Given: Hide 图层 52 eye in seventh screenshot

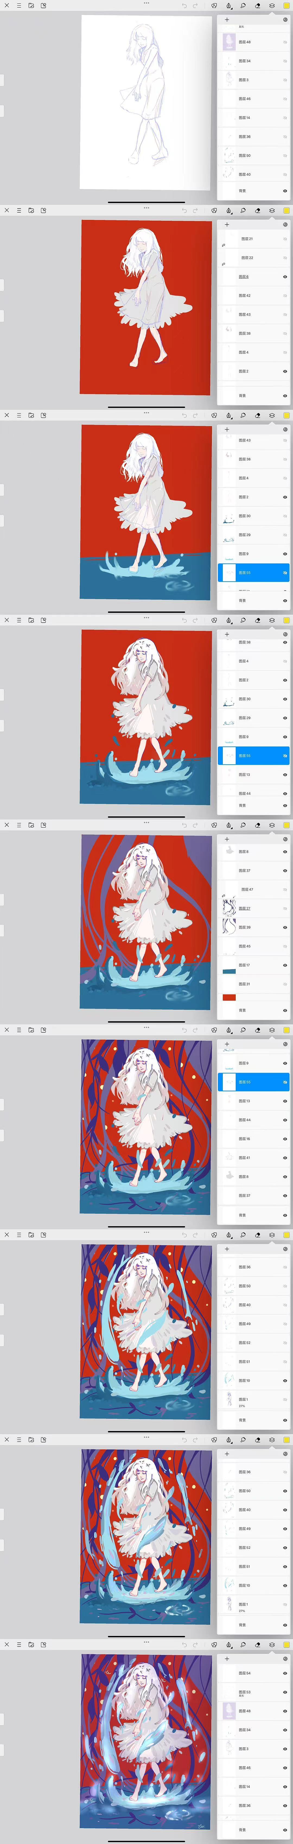Looking at the screenshot, I should point(285,1343).
